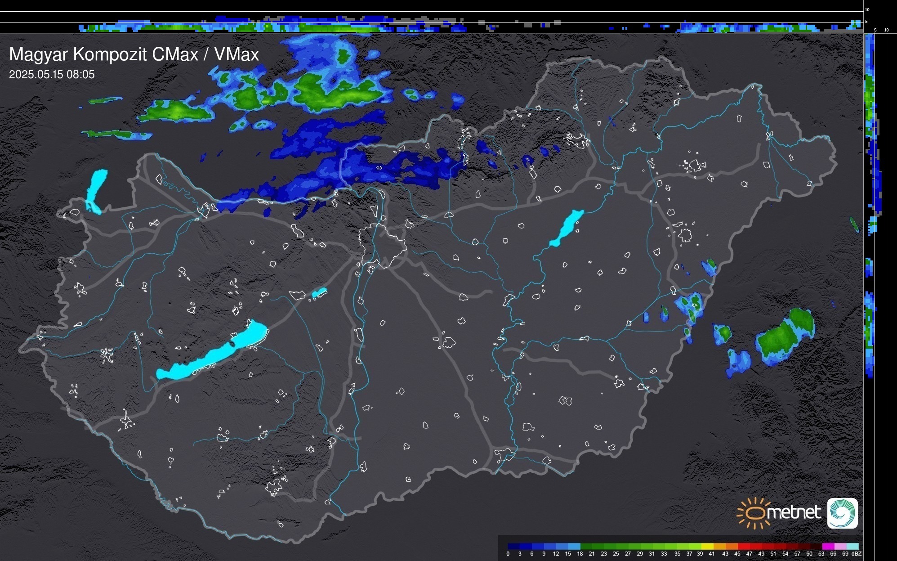
Task: Click the Budapest city outline on map
Action: (382, 245)
